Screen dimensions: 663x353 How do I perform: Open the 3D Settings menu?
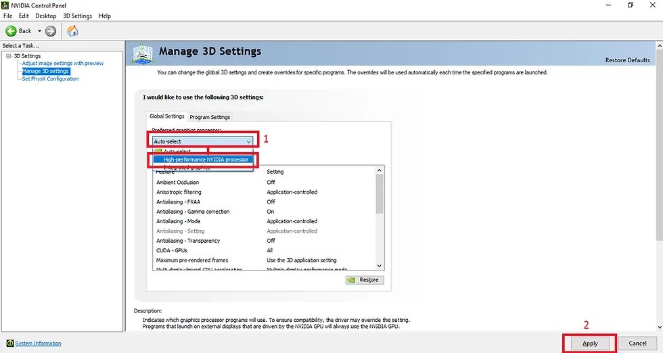pos(77,16)
